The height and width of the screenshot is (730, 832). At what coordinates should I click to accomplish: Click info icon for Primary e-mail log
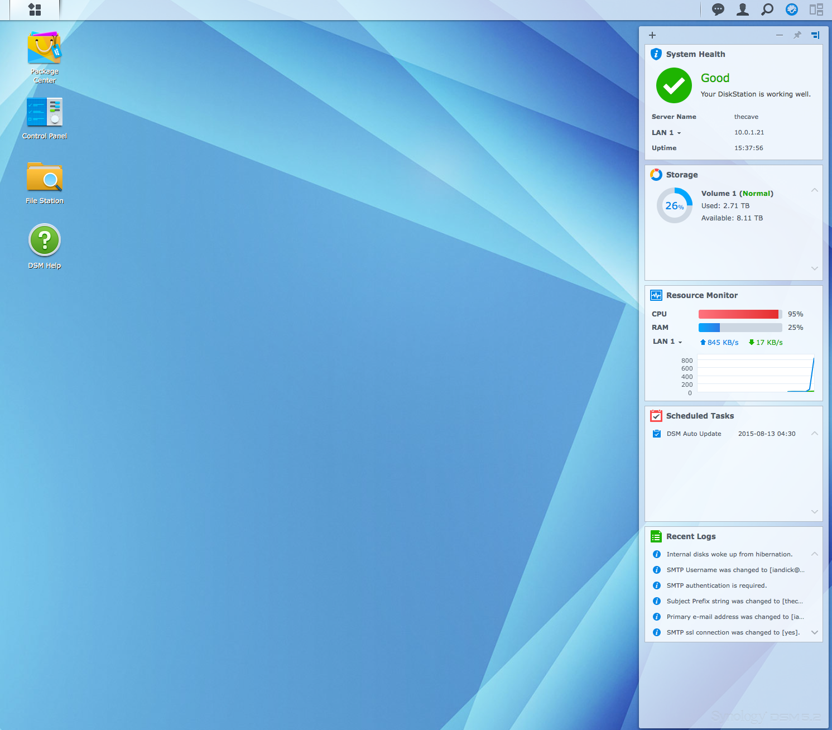tap(657, 617)
